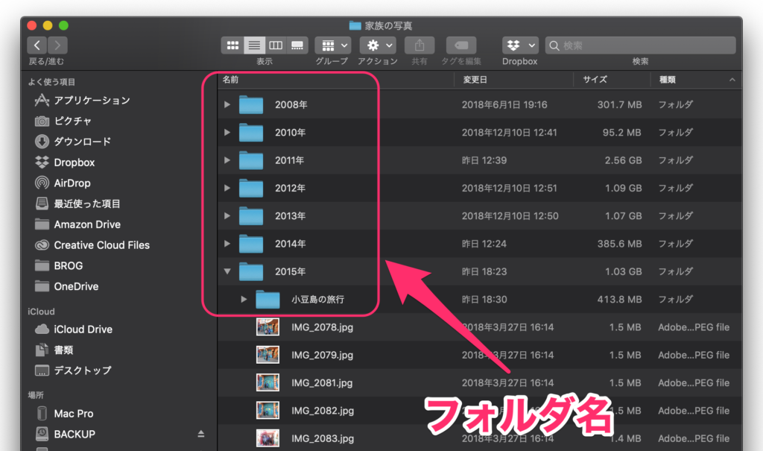
Task: Switch to icon view in toolbar
Action: (x=232, y=45)
